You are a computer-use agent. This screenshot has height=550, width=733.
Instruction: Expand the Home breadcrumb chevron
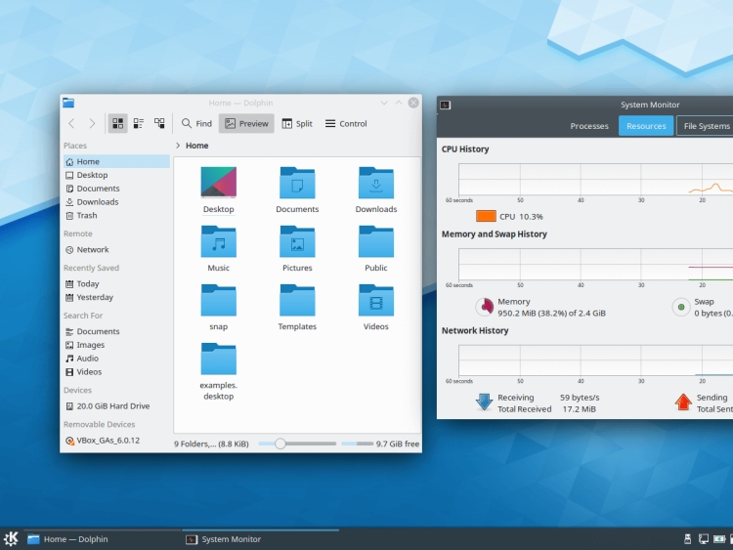[x=178, y=146]
